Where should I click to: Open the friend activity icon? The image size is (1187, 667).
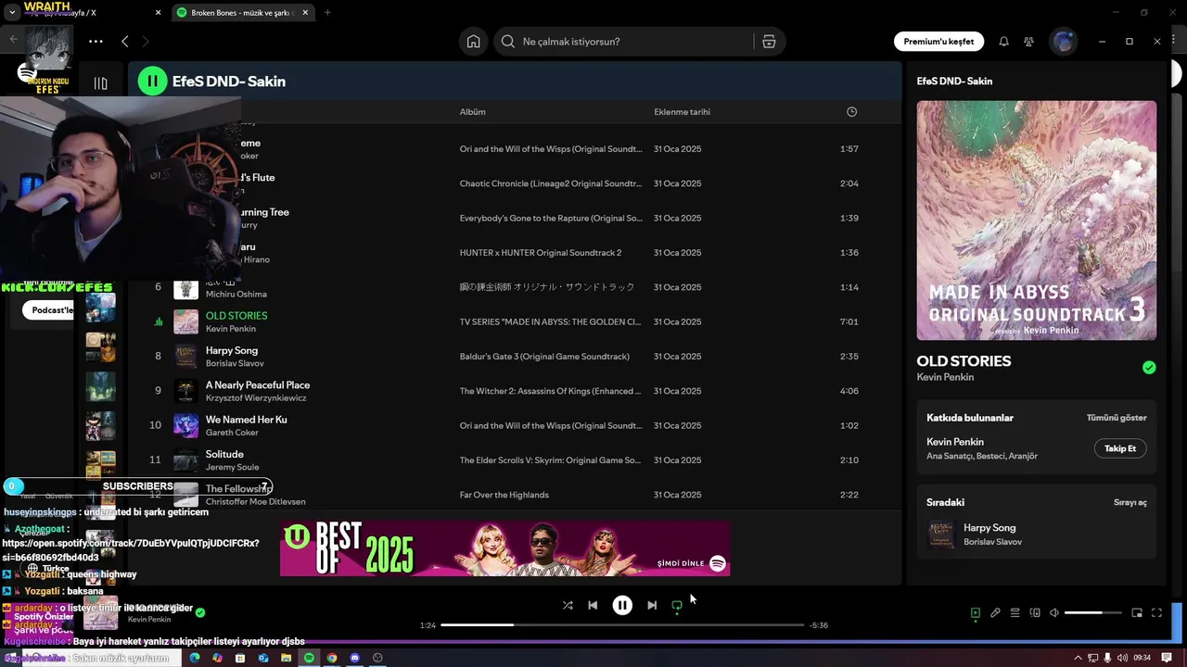pos(1028,42)
